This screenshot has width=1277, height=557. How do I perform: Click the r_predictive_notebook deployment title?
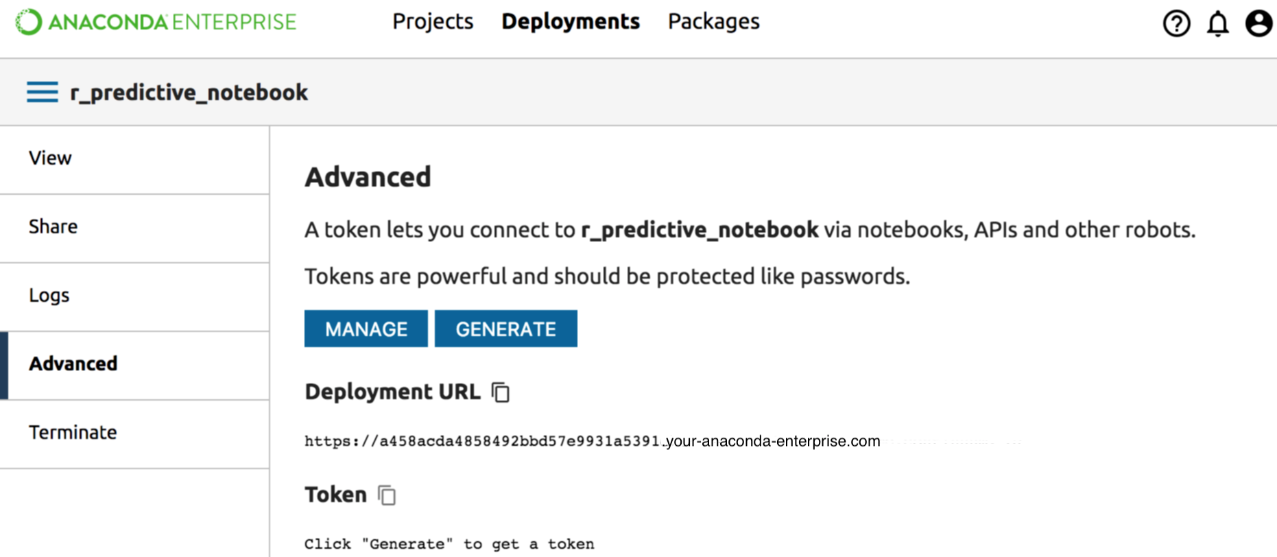pyautogui.click(x=189, y=93)
